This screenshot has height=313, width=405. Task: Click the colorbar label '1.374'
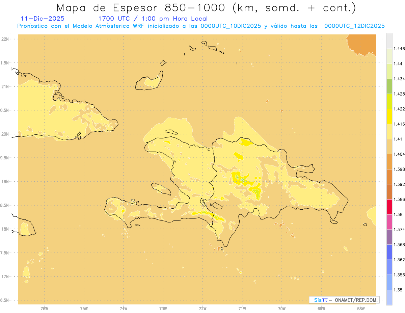[x=399, y=230]
